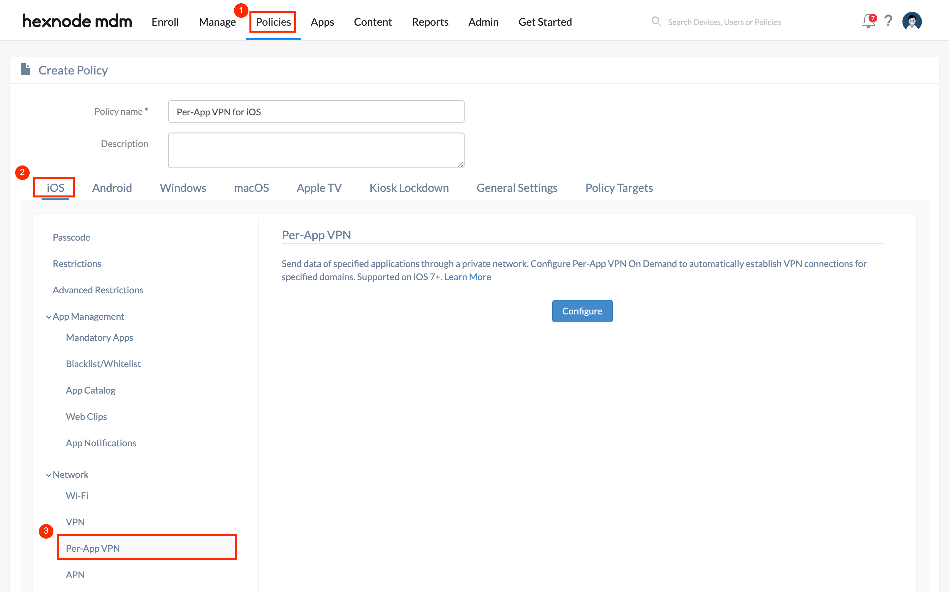949x592 pixels.
Task: Open the Learn More link
Action: pos(468,277)
